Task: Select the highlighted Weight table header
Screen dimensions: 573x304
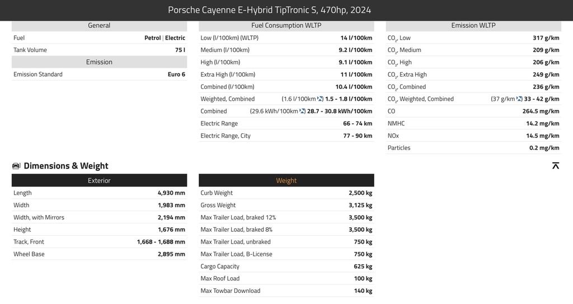Action: point(286,180)
